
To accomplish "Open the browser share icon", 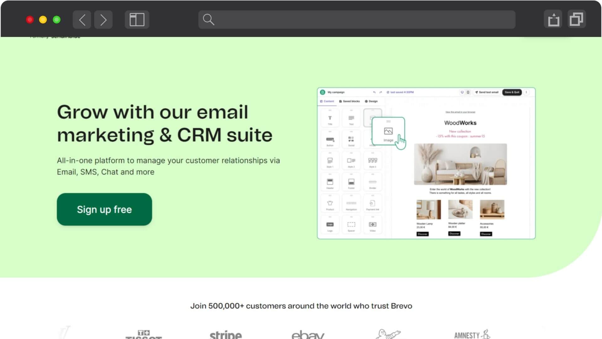I will click(x=553, y=19).
